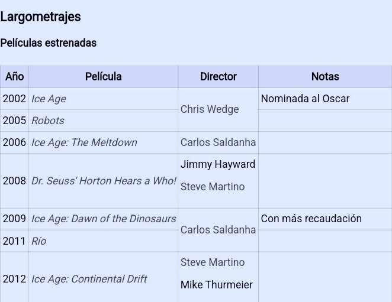Screen dimensions: 392x302
Task: Click the Director column header
Action: pos(219,77)
